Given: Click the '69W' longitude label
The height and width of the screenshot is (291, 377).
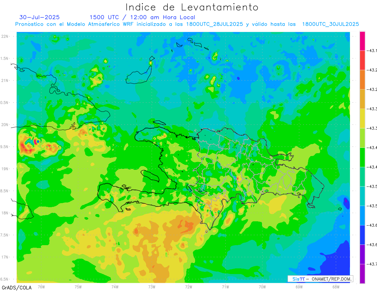Looking at the screenshot, I should [299, 287].
